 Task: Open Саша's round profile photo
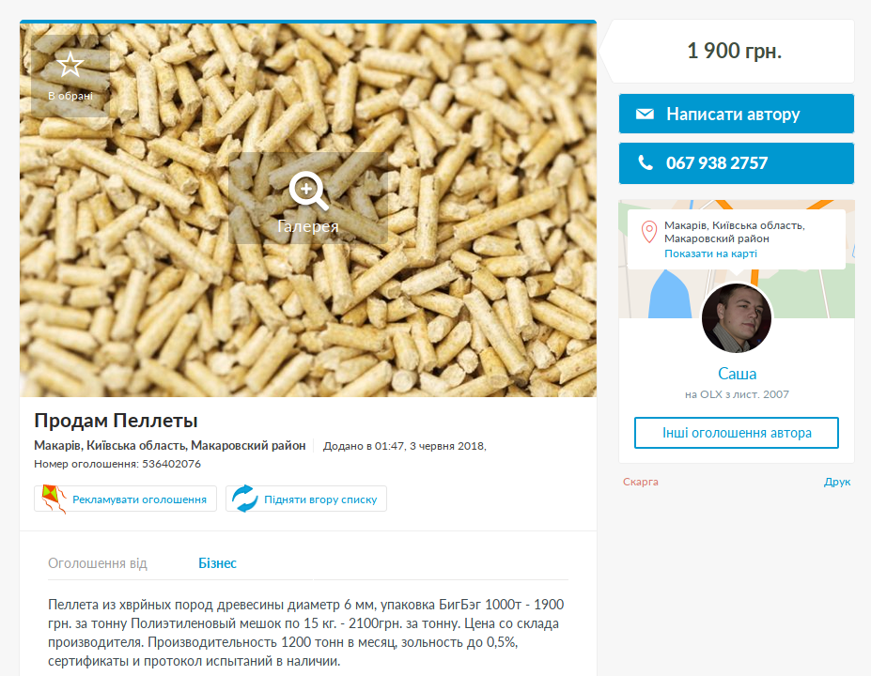tap(737, 318)
